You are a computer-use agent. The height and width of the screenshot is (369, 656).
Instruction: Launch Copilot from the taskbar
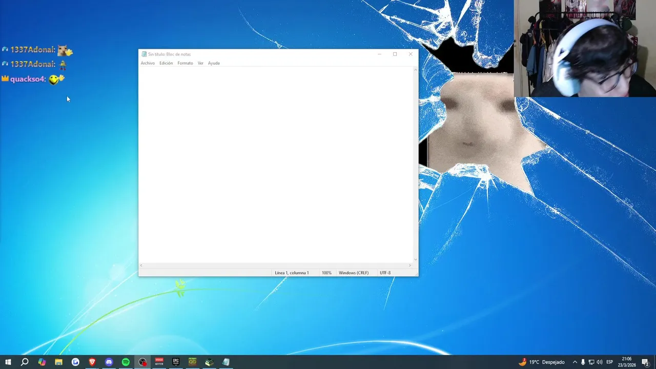pos(42,362)
